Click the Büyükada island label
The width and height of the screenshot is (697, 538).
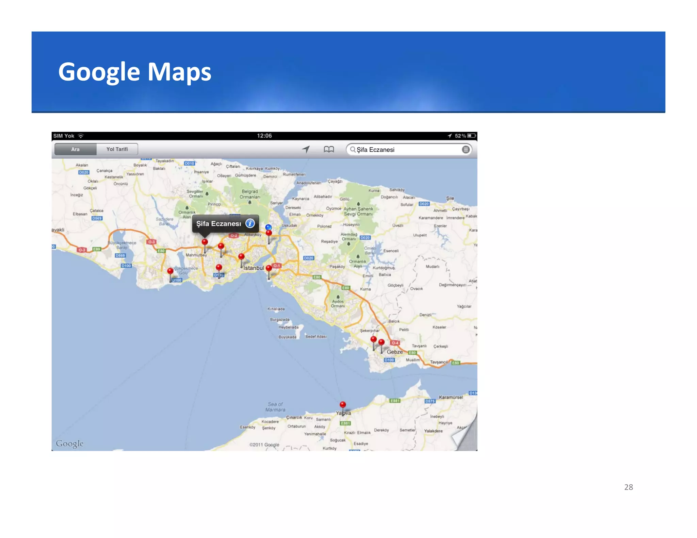287,337
